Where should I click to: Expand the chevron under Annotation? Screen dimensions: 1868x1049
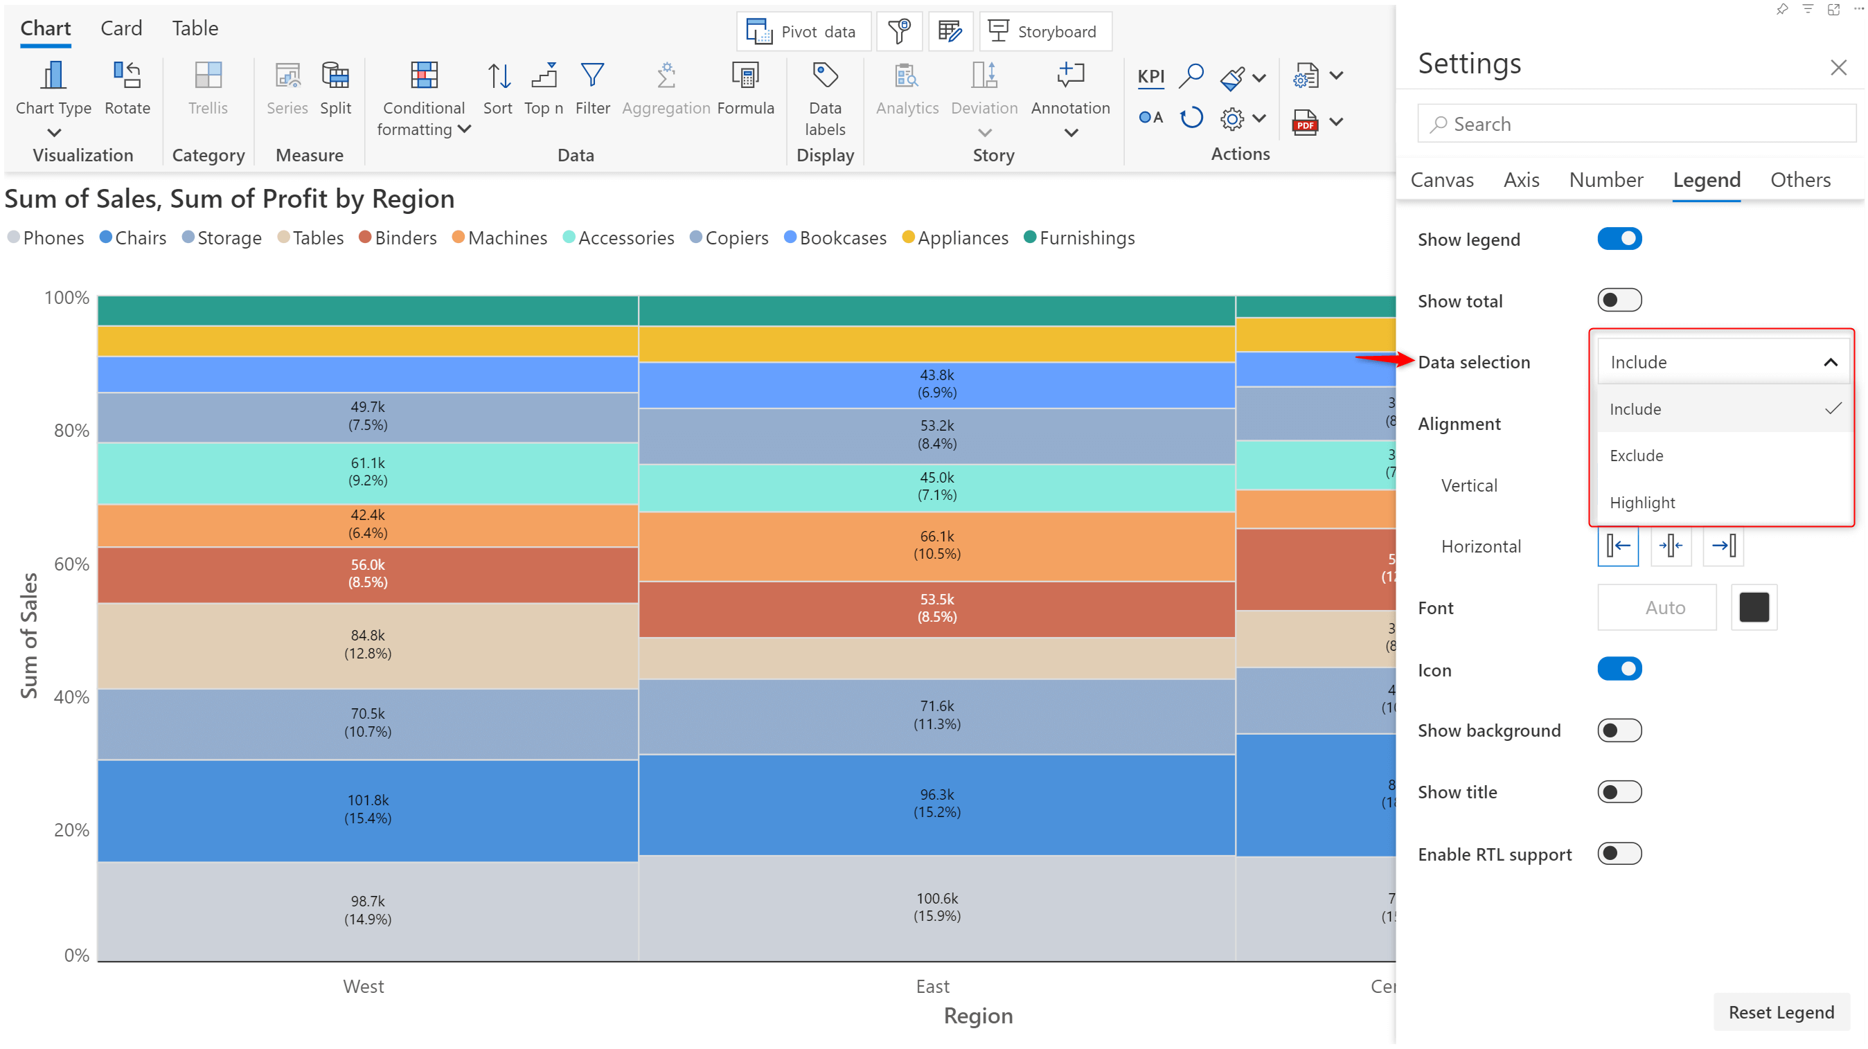coord(1070,133)
